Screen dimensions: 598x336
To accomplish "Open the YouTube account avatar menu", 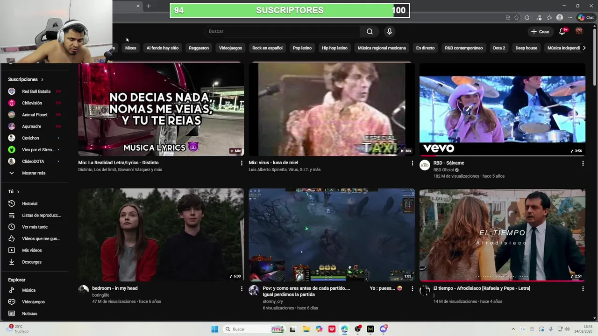I will click(x=579, y=31).
